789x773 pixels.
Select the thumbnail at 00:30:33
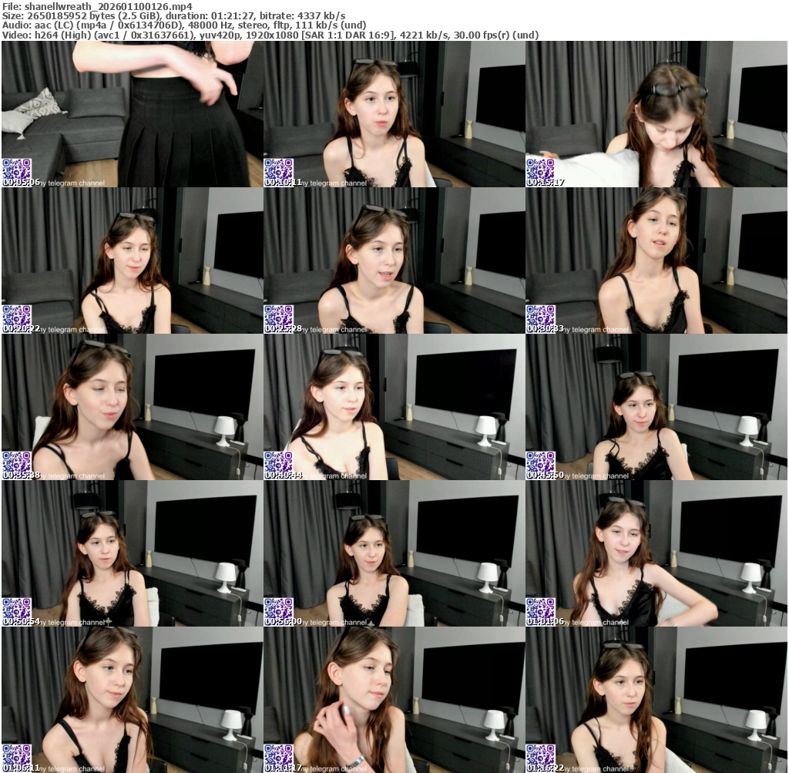point(656,260)
